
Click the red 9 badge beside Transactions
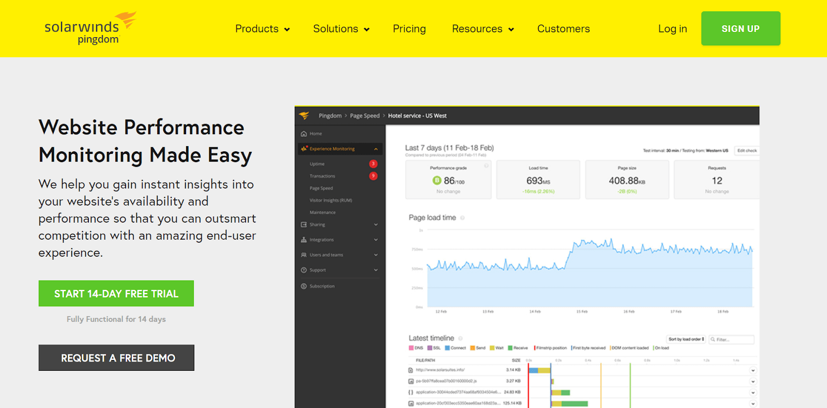pos(373,176)
